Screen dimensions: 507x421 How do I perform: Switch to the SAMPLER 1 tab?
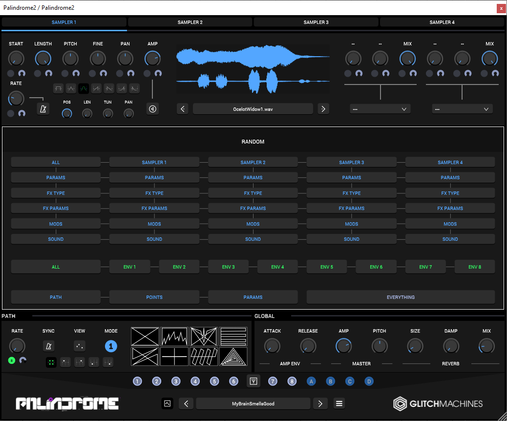[x=64, y=22]
